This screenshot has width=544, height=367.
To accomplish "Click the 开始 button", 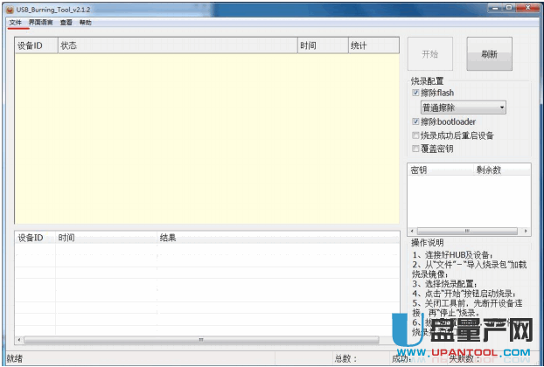I will (429, 54).
